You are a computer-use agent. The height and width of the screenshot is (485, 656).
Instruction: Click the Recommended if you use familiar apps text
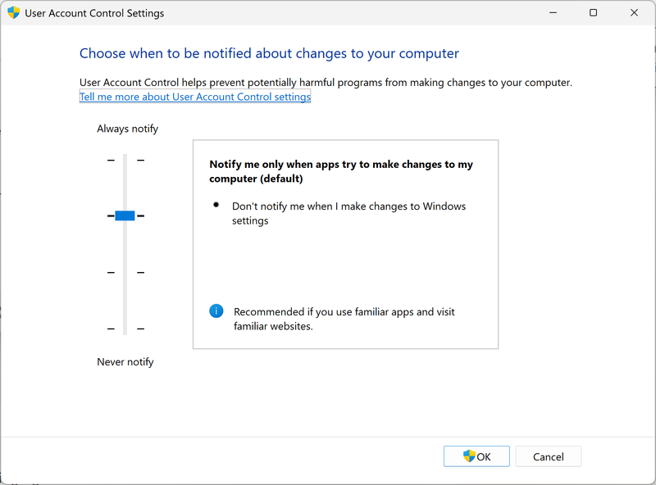point(344,319)
